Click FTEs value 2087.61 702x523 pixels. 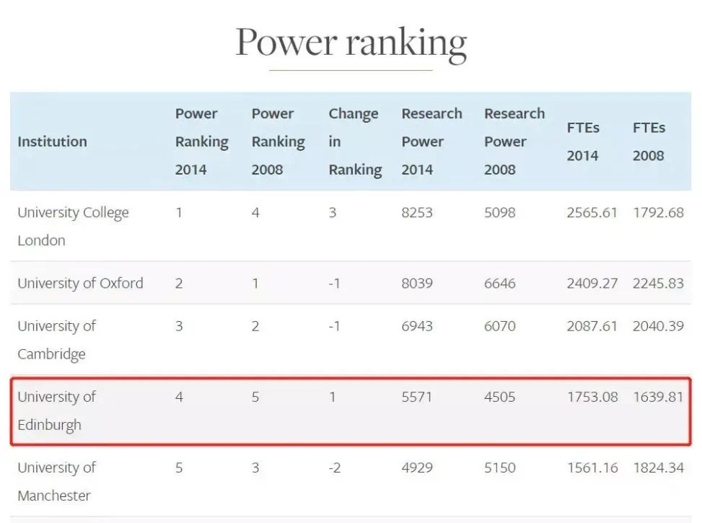tap(592, 326)
